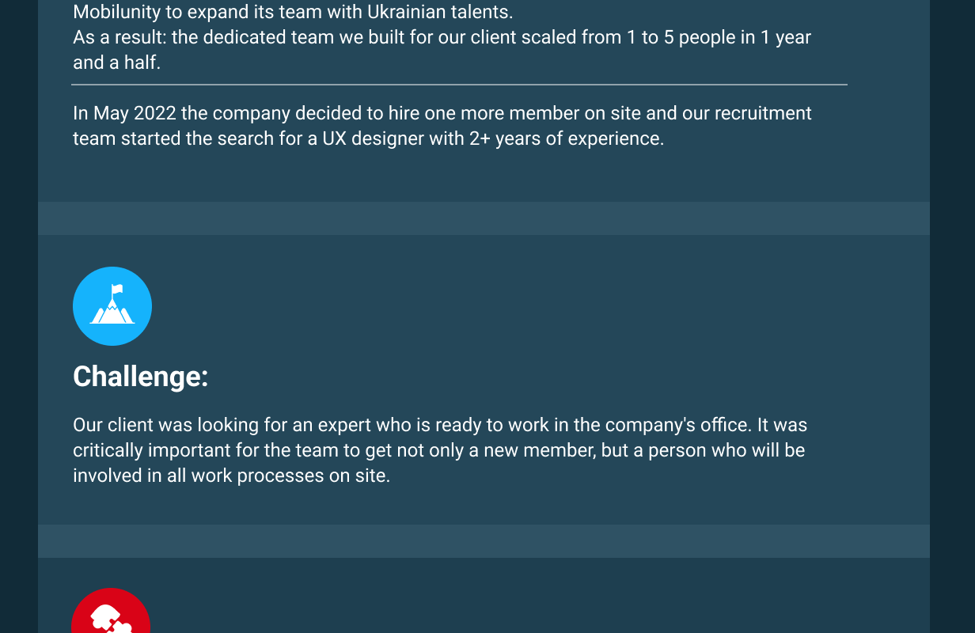Click the line "involved in all work processes"

point(231,476)
